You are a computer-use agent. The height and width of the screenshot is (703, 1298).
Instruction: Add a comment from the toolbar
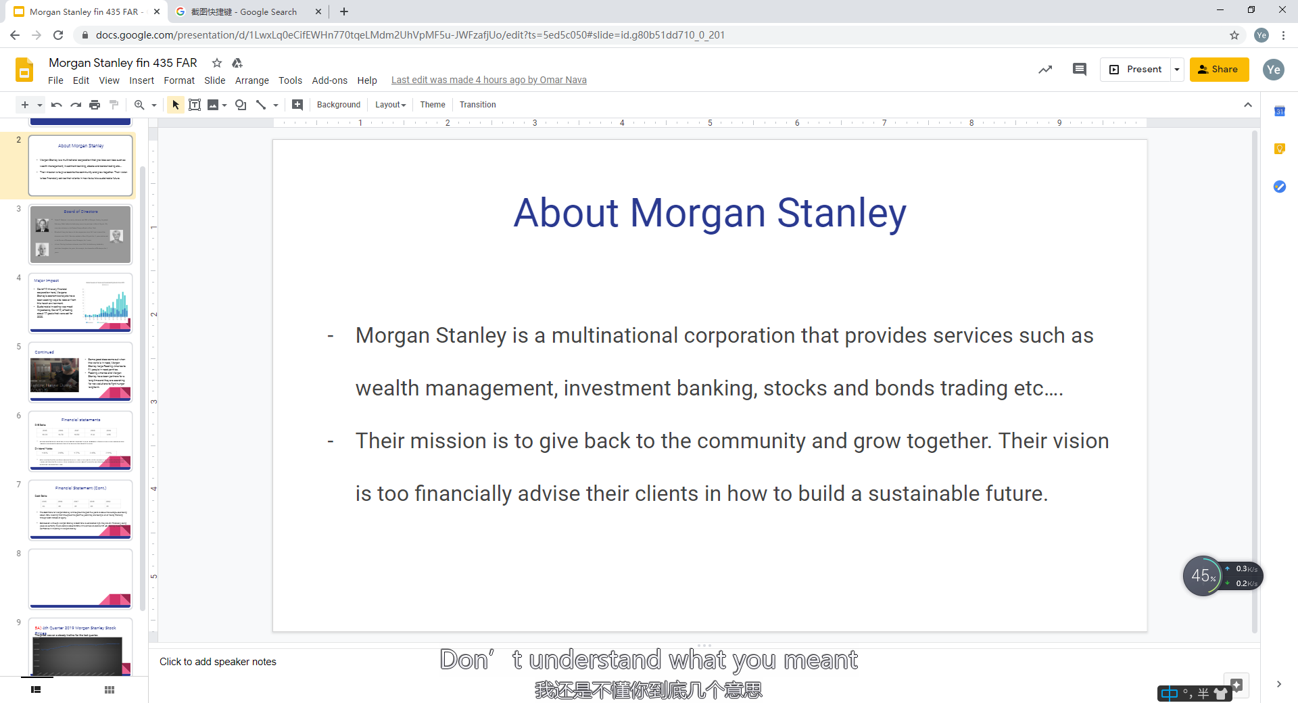(x=297, y=105)
